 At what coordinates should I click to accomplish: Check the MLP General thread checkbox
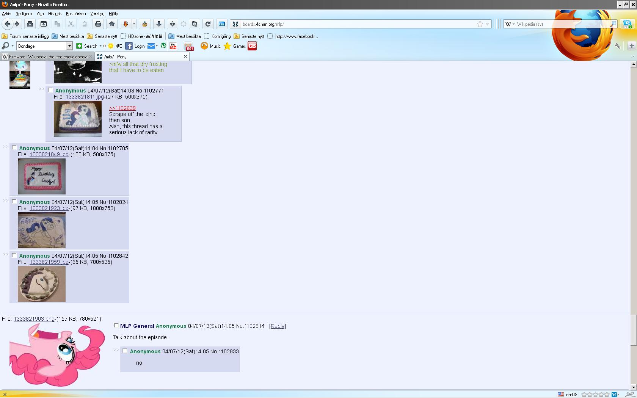click(116, 326)
